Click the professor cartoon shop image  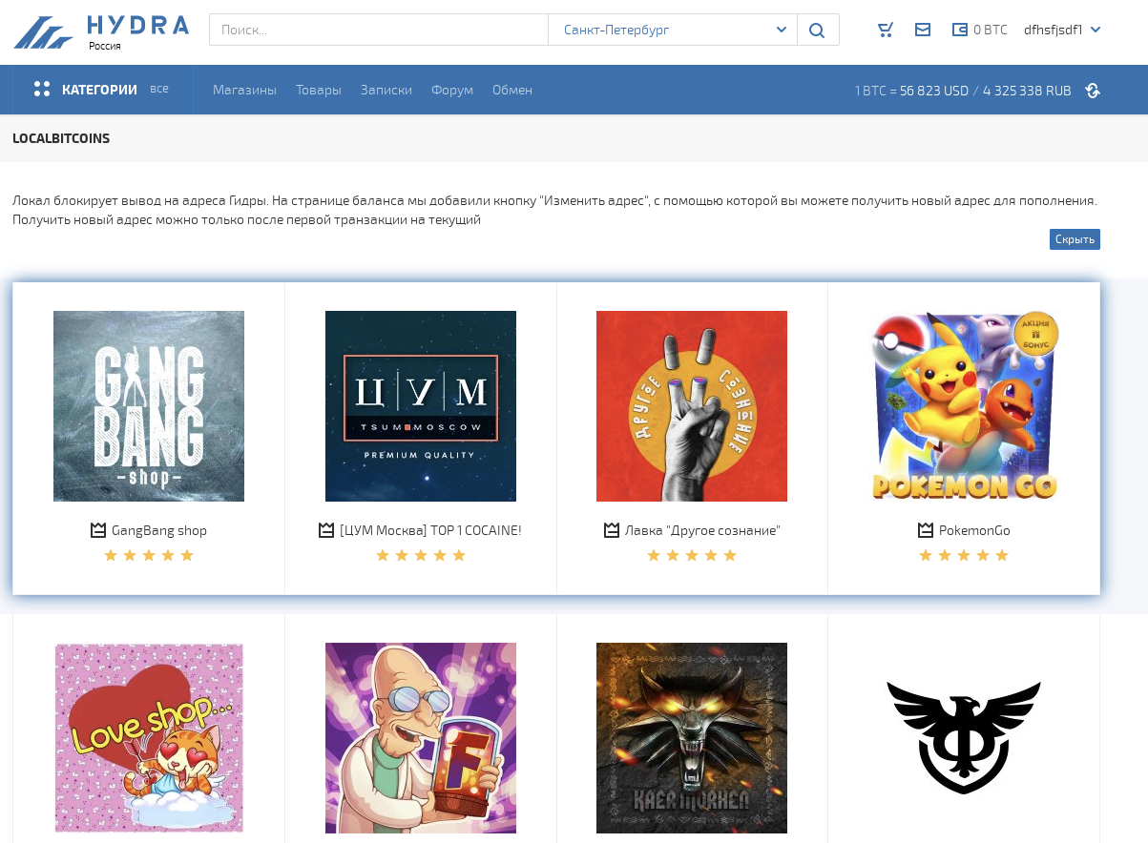click(x=421, y=738)
